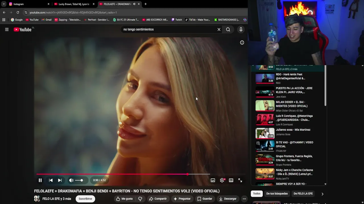
Task: Select De tus búsquedas chip
Action: pos(277,194)
